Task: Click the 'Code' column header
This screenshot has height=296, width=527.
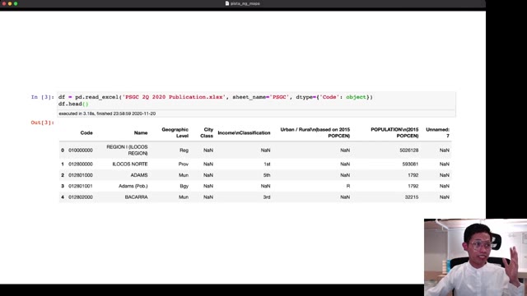Action: pos(86,133)
